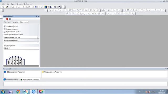Click the Undo arrow icon
The height and width of the screenshot is (94, 168).
click(39, 7)
